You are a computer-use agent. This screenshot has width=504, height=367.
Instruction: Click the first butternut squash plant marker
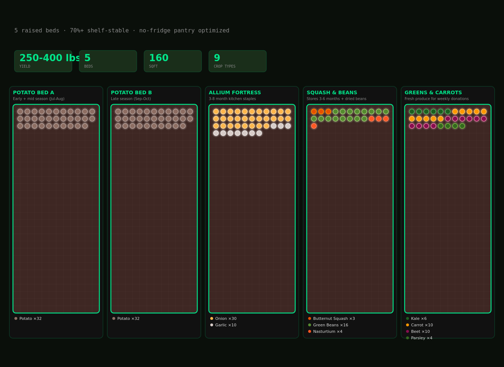pyautogui.click(x=314, y=112)
